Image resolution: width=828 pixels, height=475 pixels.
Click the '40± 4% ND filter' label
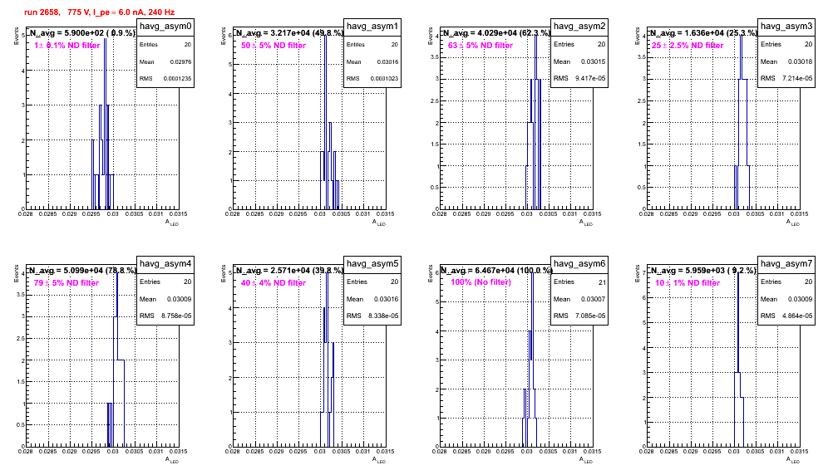tap(274, 283)
